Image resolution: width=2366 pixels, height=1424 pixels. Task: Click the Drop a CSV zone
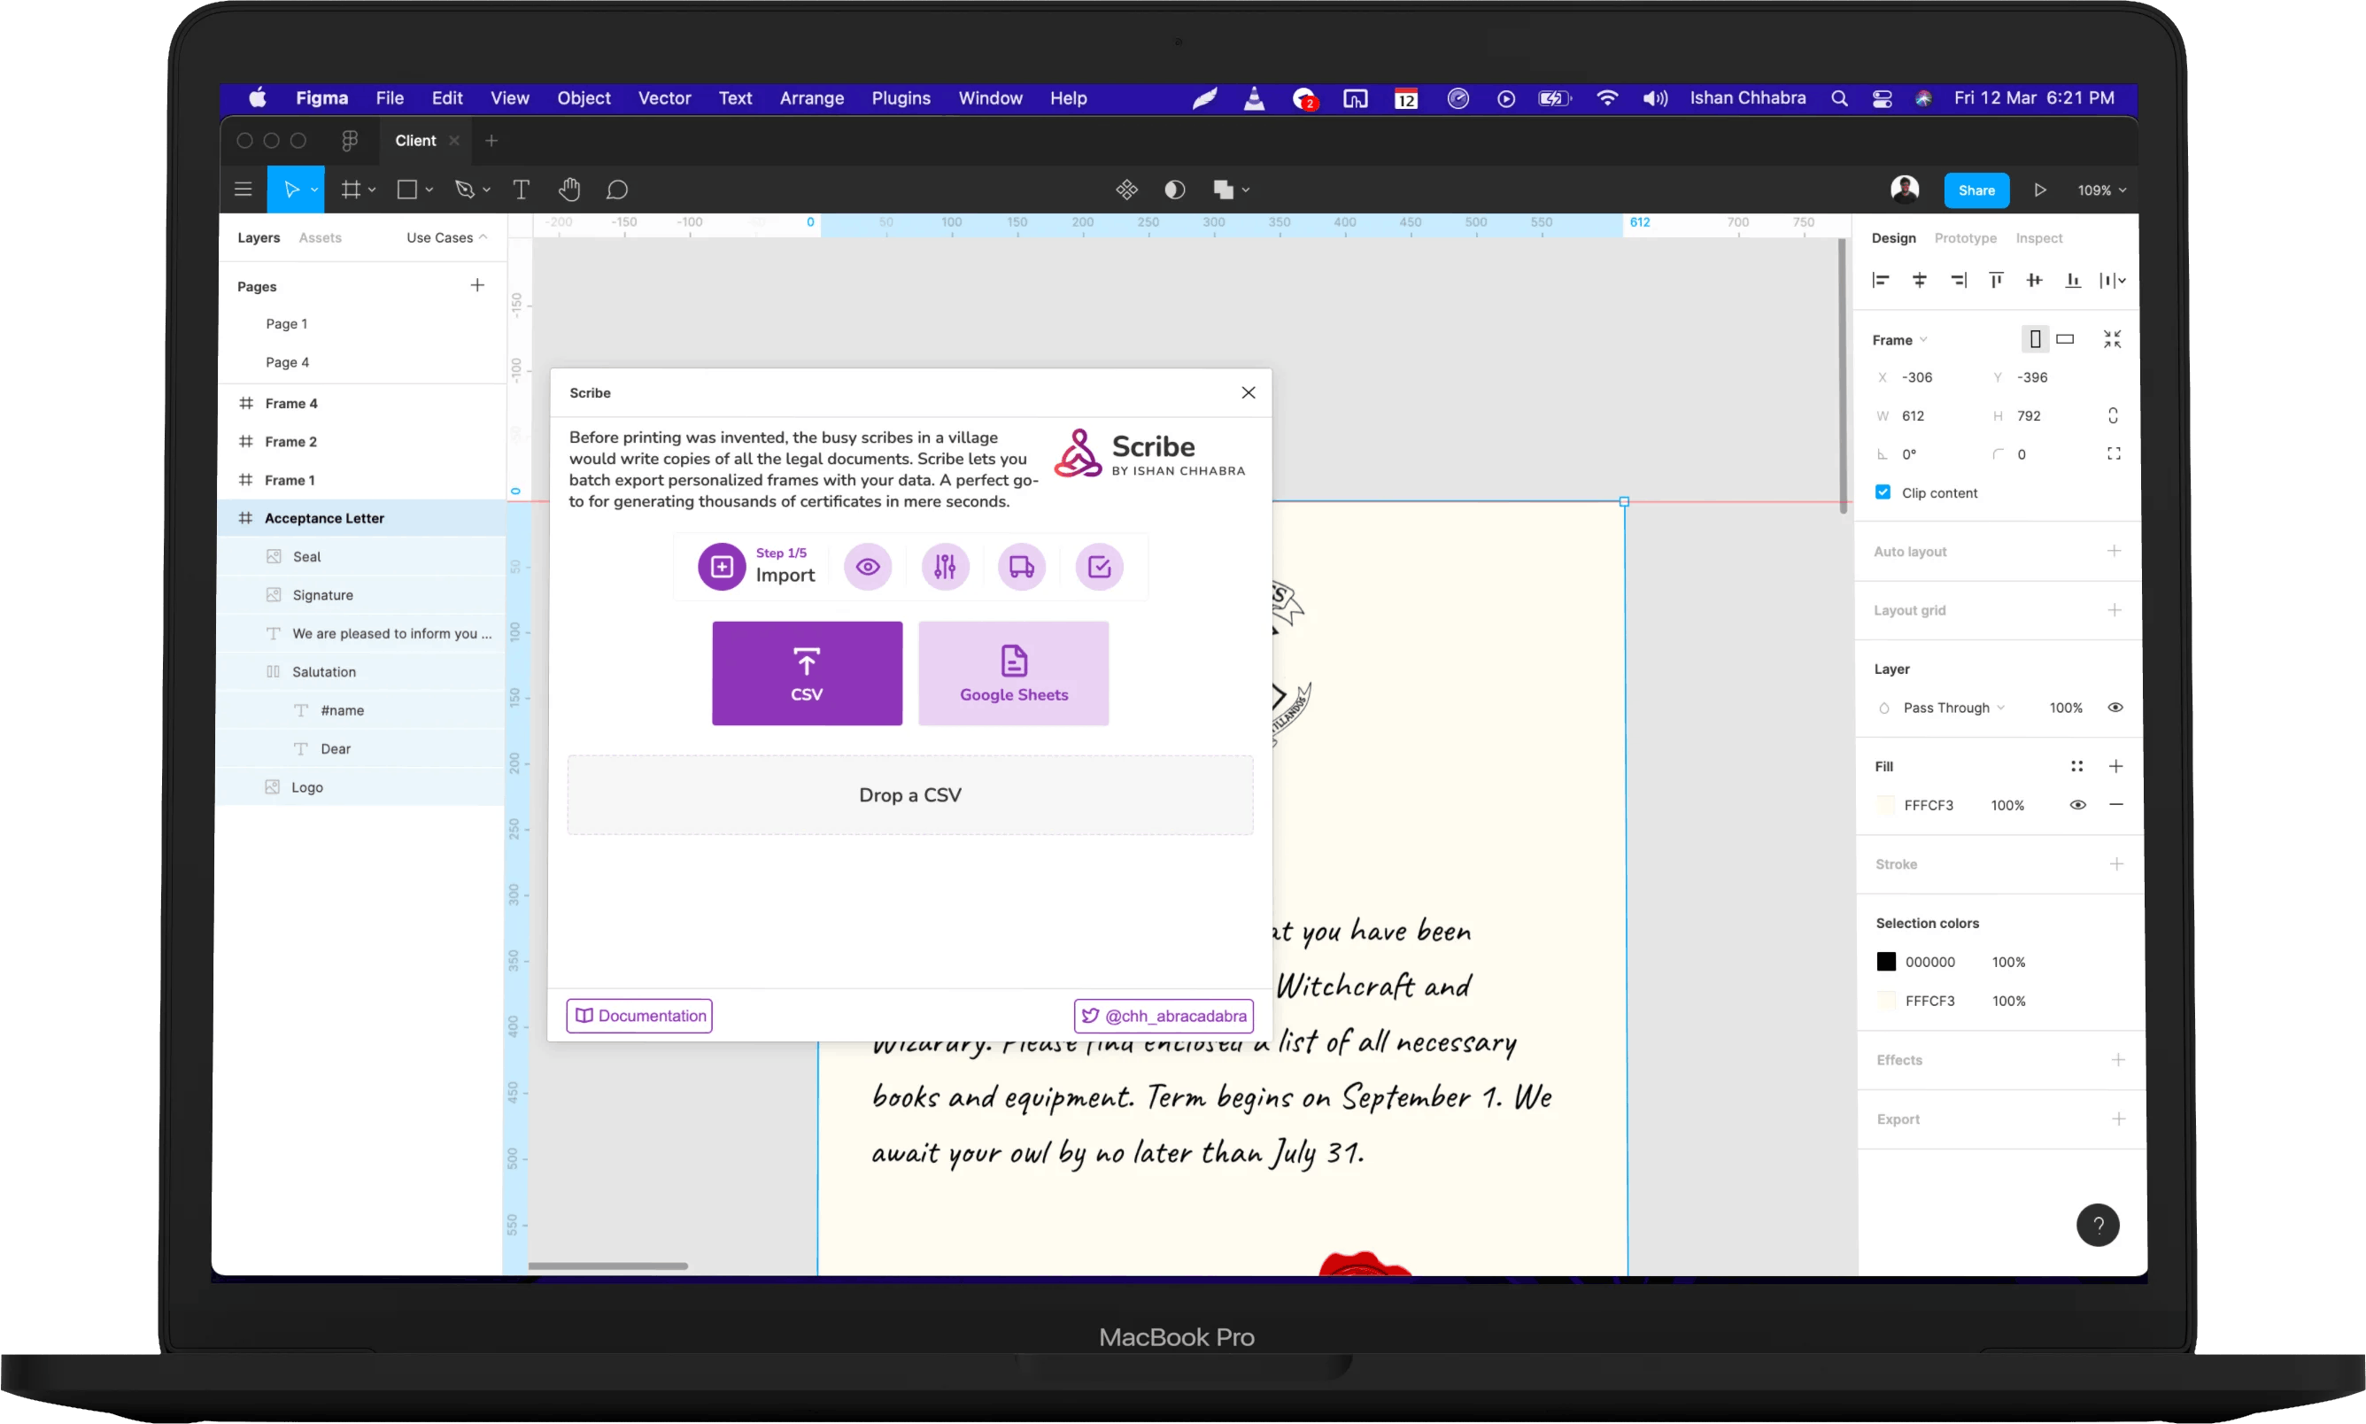pos(909,795)
